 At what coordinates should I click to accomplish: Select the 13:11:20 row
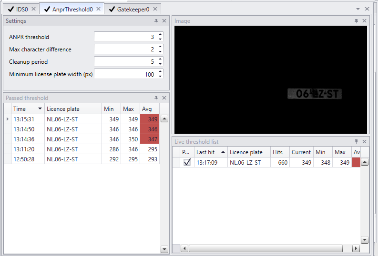pos(82,149)
